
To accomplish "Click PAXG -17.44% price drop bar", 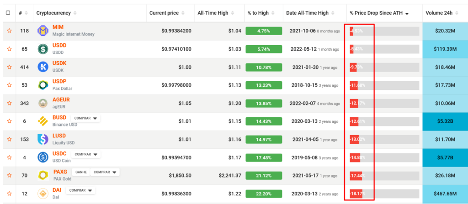I will click(384, 176).
